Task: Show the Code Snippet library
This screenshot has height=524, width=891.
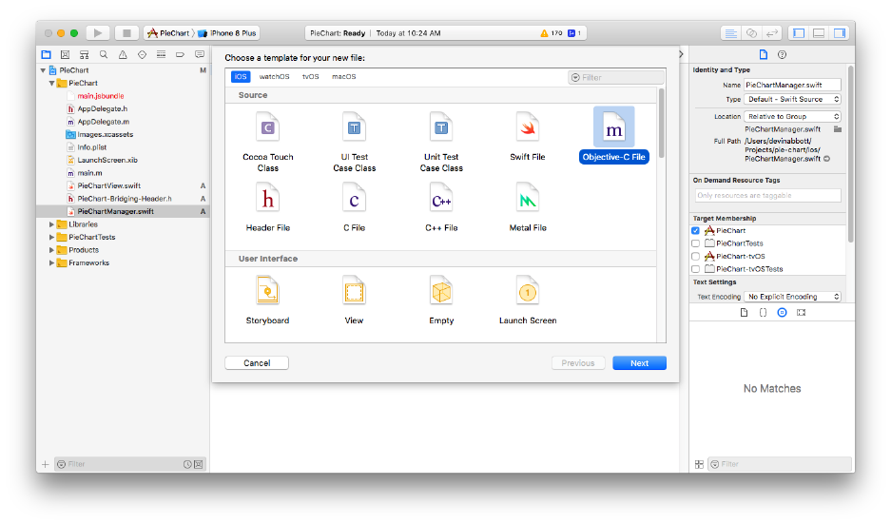Action: click(x=764, y=313)
